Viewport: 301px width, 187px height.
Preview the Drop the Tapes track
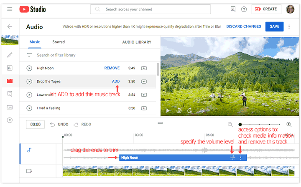[x=29, y=82]
